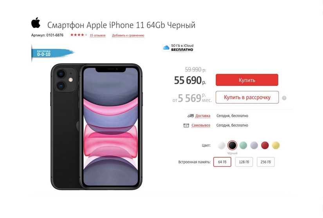Click the iPhone 11 product image
323x218 pixels.
(96, 127)
